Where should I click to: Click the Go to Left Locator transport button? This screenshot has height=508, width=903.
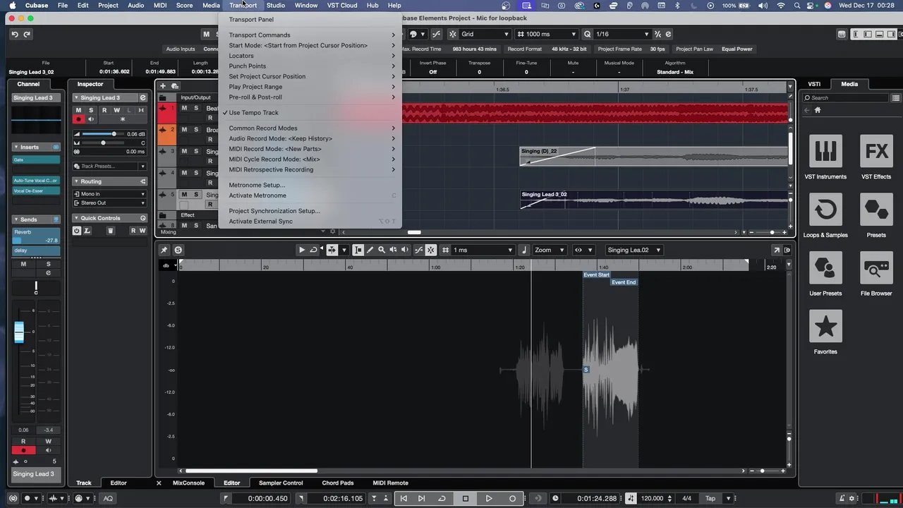(x=404, y=498)
